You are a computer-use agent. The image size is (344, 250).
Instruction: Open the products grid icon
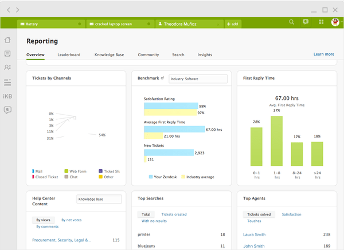coord(321,22)
